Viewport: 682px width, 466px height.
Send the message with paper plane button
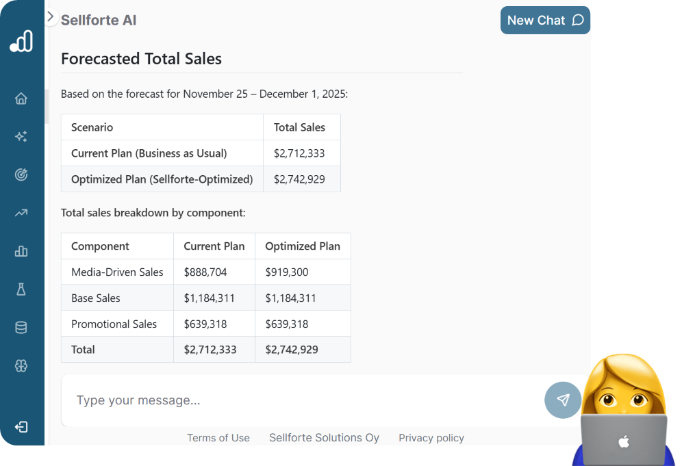coord(563,400)
